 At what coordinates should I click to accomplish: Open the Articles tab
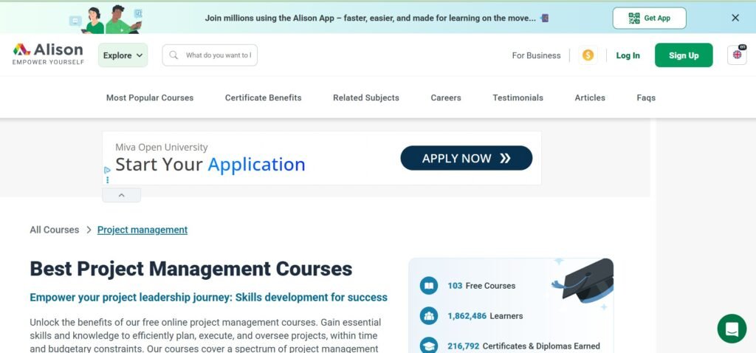[x=590, y=97]
